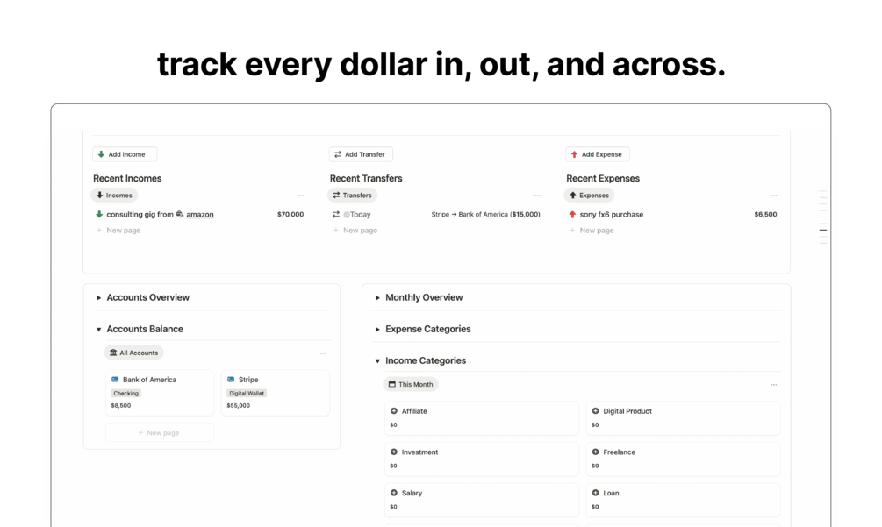Open the three-dots menu for Recent Incomes
This screenshot has height=527, width=882.
point(301,196)
